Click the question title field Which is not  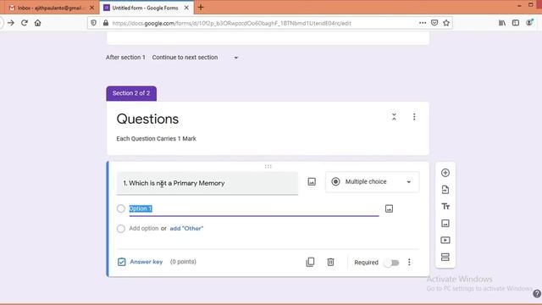click(x=207, y=183)
